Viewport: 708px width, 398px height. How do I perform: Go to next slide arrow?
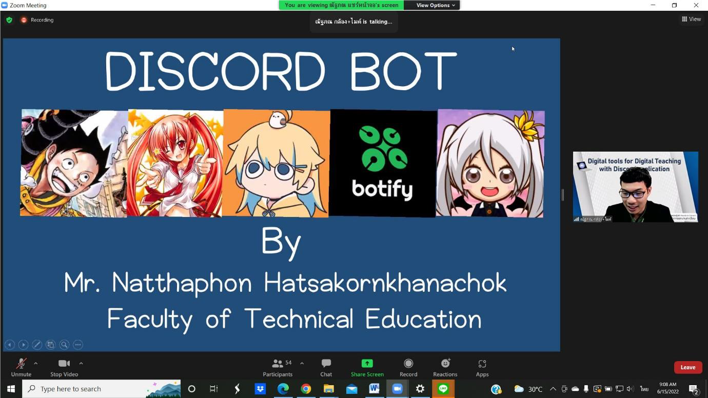(x=23, y=345)
